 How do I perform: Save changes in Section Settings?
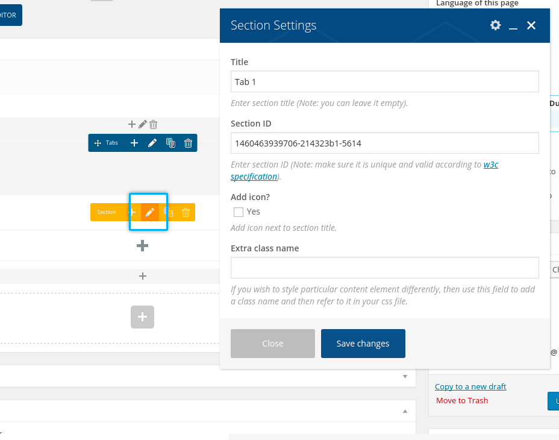click(363, 344)
